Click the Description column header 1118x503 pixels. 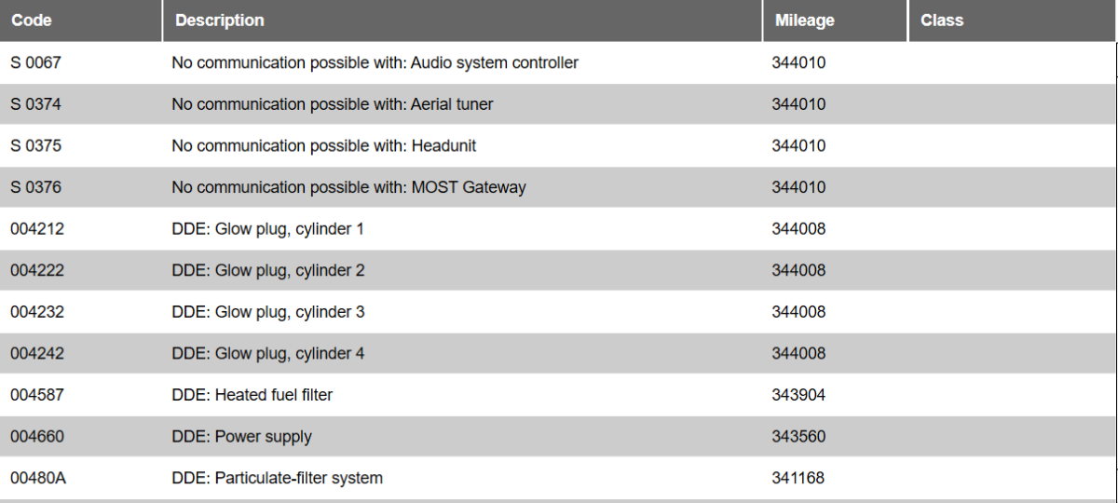[220, 20]
